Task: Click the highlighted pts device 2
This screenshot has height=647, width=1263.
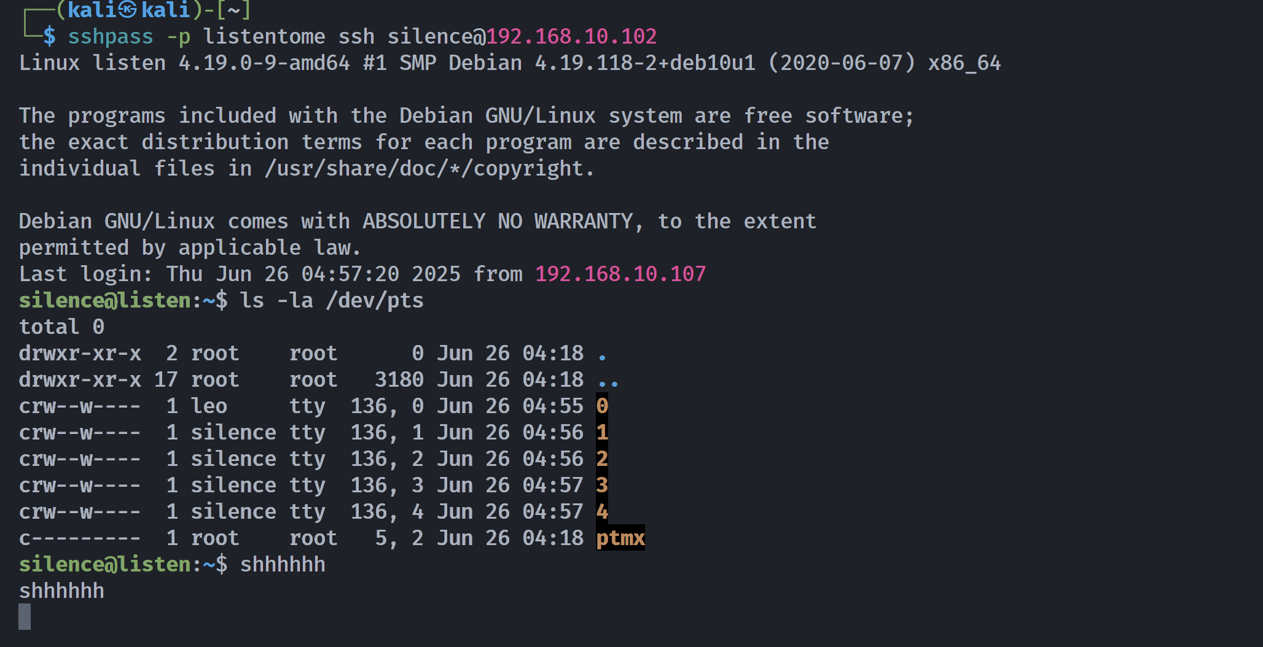Action: (x=602, y=459)
